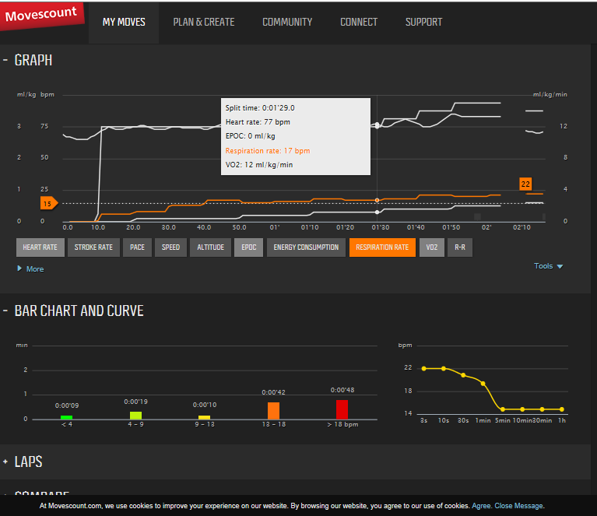Click the 1min point on the curve
Image resolution: width=597 pixels, height=516 pixels.
[x=483, y=384]
